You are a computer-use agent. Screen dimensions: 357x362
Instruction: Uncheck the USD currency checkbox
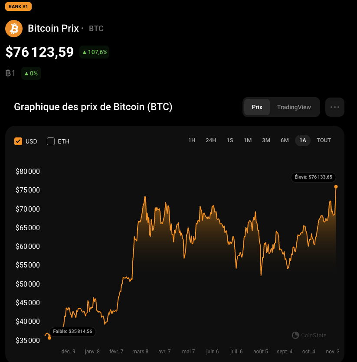(18, 141)
